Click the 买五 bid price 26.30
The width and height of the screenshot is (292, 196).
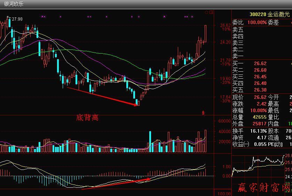[x=260, y=90]
